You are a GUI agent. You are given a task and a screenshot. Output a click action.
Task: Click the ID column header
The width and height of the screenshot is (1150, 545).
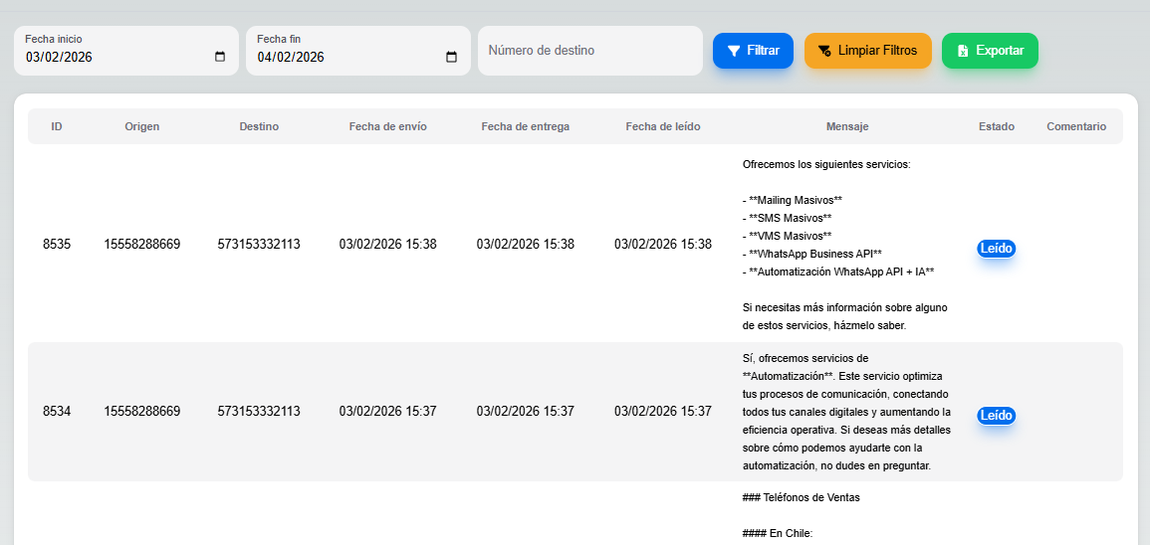pos(57,126)
